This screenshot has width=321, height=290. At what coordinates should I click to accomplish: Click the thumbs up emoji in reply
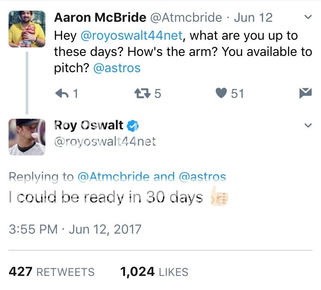219,197
